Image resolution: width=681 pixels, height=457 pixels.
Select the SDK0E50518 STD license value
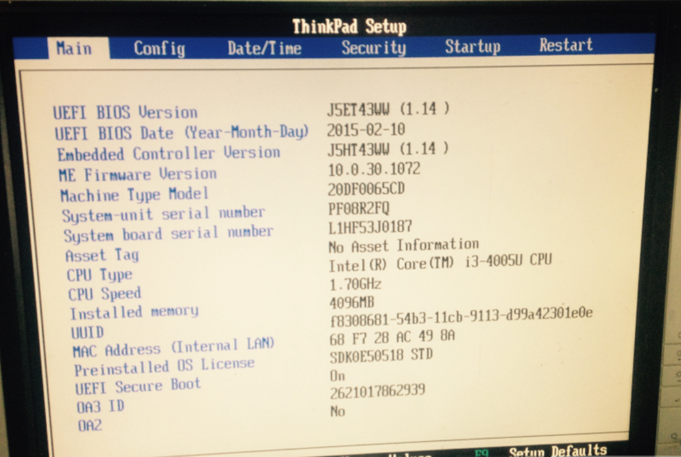[x=381, y=356]
